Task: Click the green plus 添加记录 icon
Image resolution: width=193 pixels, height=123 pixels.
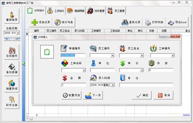Action: click(35, 22)
